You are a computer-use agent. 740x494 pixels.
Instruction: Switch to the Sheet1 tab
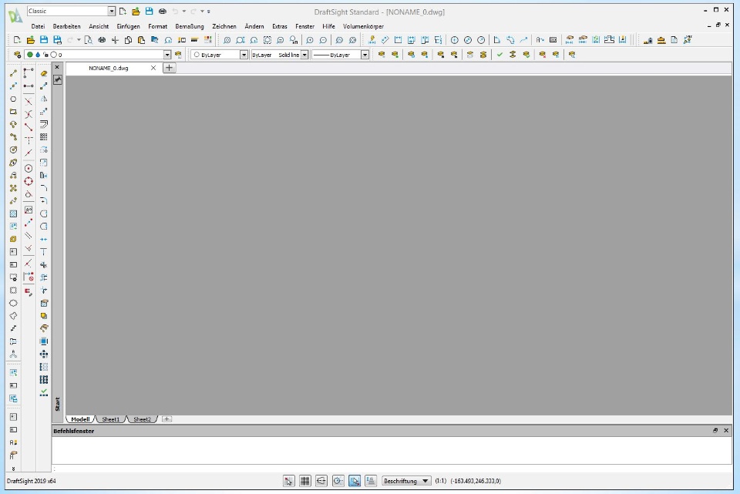coord(111,419)
